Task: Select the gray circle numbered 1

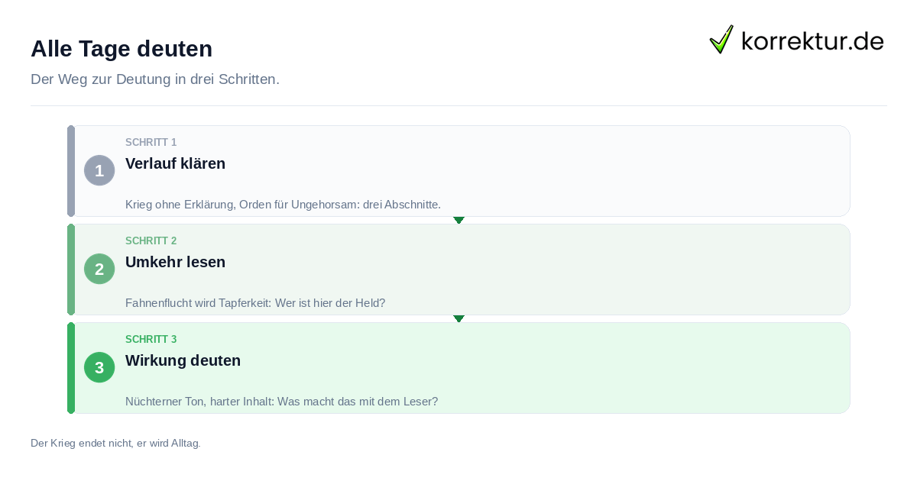Action: click(99, 170)
